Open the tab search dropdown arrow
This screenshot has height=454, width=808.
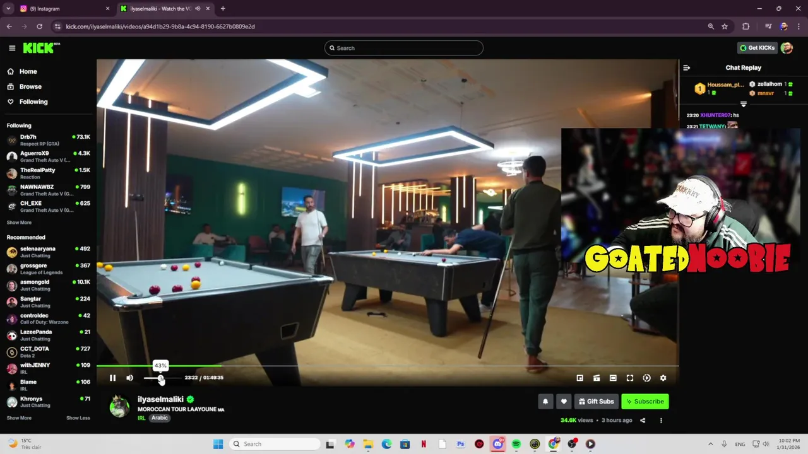click(x=8, y=9)
